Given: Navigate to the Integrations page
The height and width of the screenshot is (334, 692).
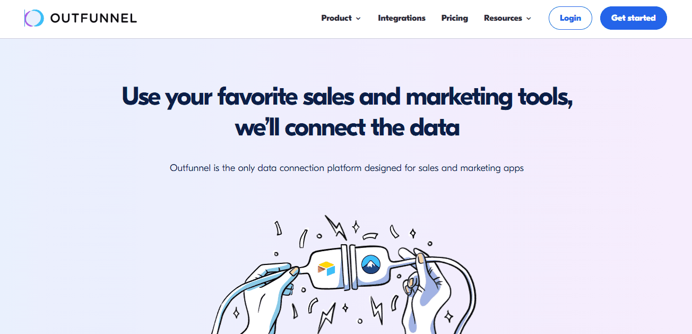Looking at the screenshot, I should tap(402, 18).
